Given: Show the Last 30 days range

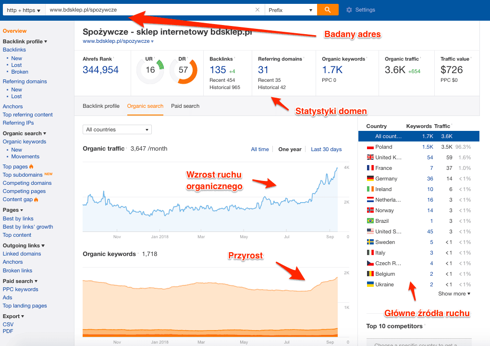Looking at the screenshot, I should (x=326, y=149).
